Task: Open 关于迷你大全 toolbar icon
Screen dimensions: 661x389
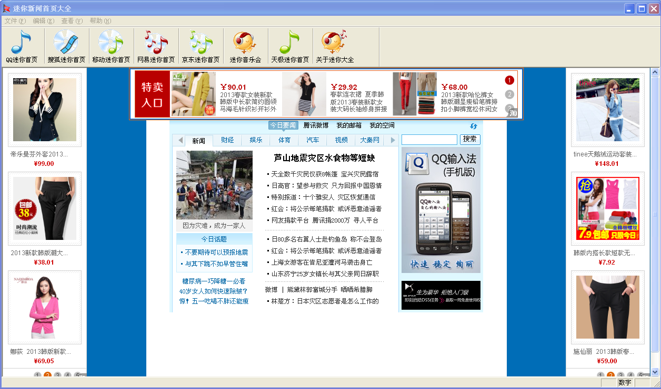Action: tap(335, 47)
